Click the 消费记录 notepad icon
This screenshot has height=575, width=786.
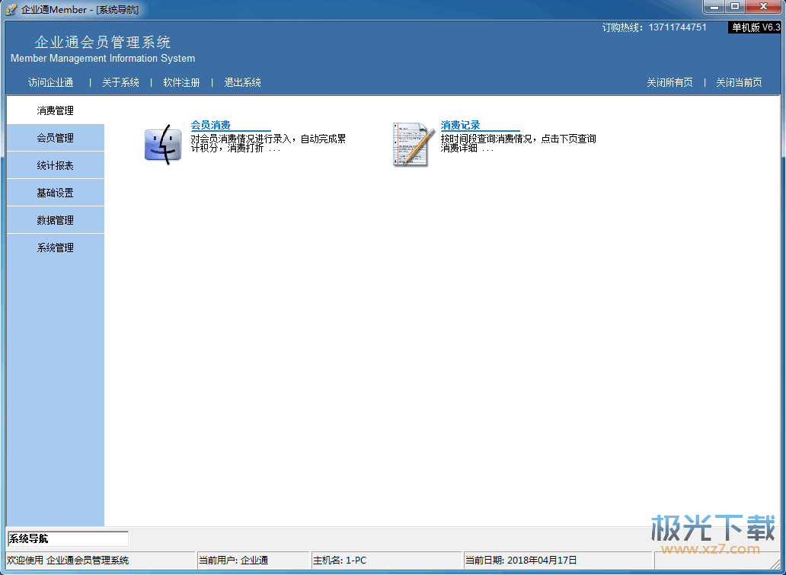click(x=413, y=145)
